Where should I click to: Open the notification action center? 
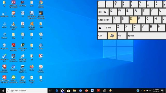162,91
